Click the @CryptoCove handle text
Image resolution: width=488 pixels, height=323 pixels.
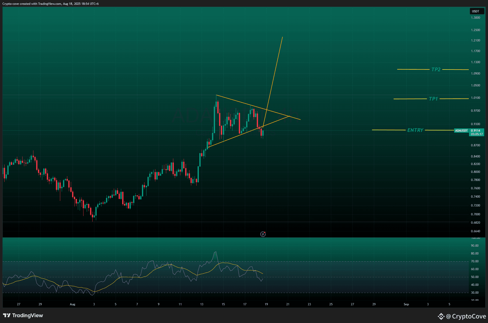point(466,316)
